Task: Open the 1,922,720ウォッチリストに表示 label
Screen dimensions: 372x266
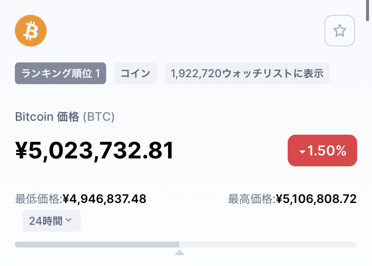Action: click(247, 73)
